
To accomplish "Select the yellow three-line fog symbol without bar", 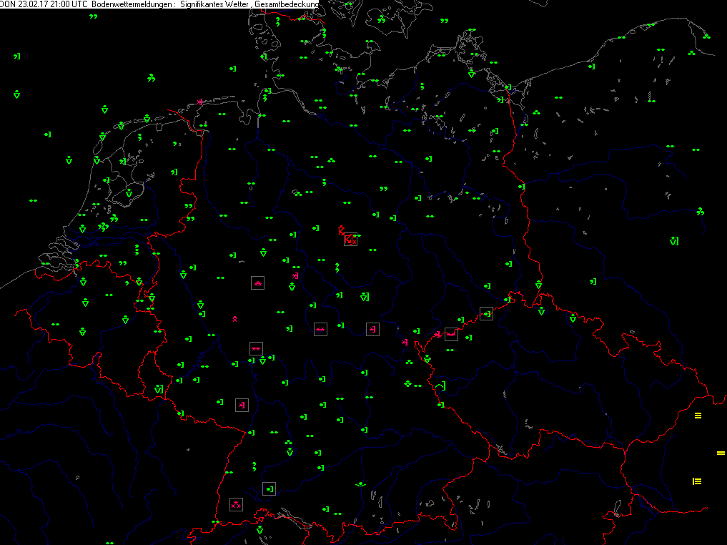I will point(698,416).
